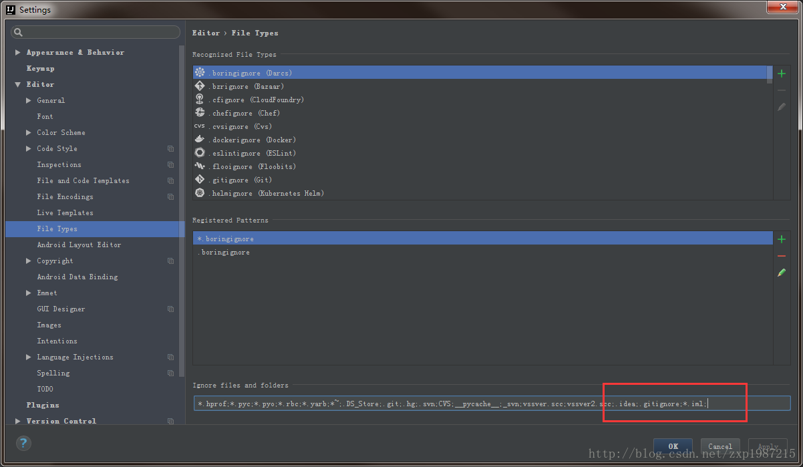This screenshot has width=803, height=467.
Task: Expand the Language Injections node
Action: pos(29,357)
